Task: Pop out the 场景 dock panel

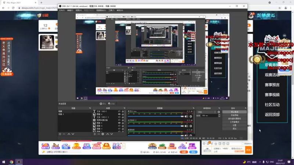Action: click(x=90, y=108)
